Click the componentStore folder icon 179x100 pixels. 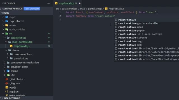[11, 54]
